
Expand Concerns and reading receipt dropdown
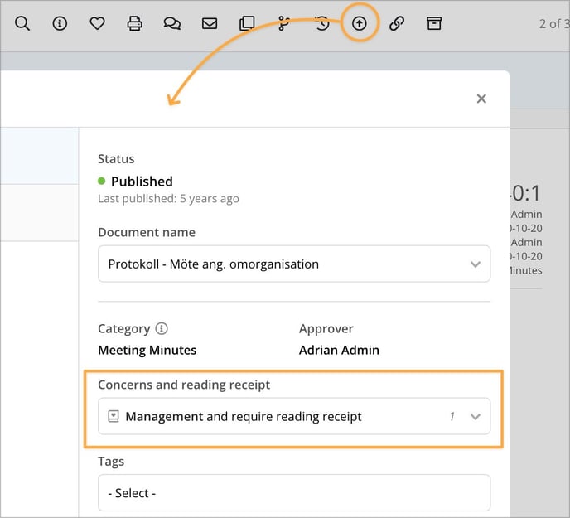pyautogui.click(x=294, y=416)
